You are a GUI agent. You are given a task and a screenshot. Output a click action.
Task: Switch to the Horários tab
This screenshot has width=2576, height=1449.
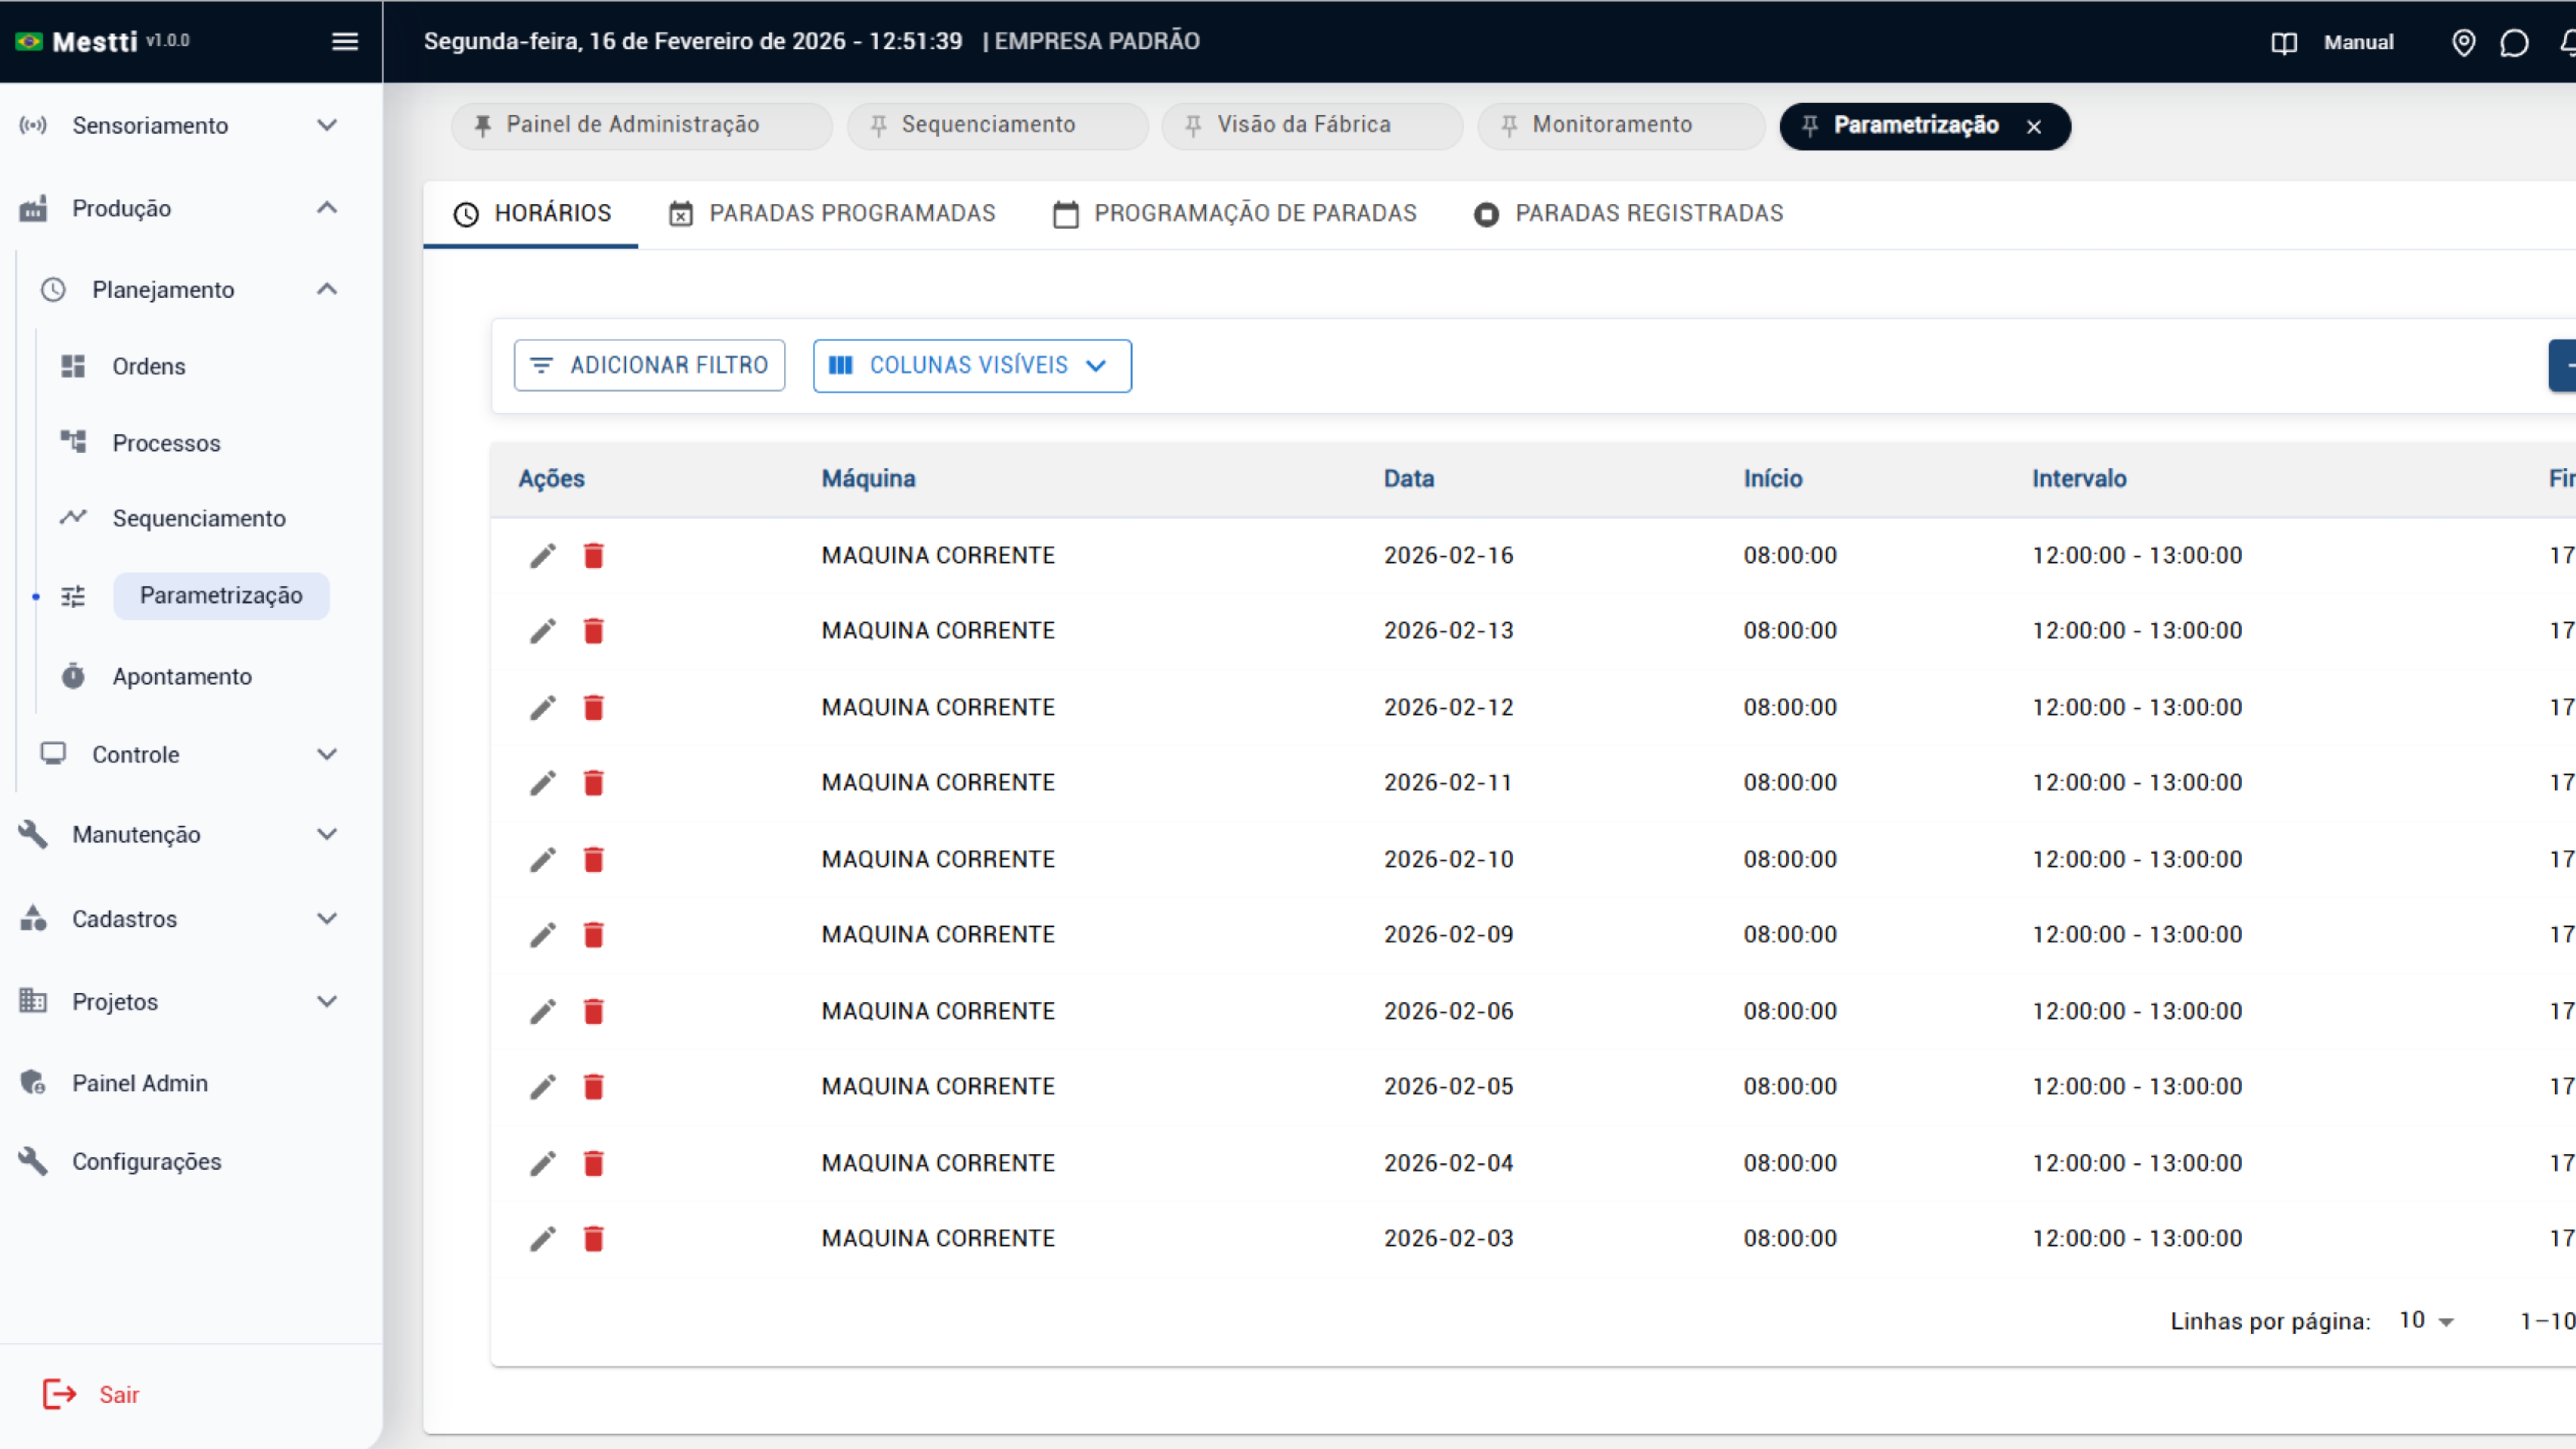(x=531, y=214)
